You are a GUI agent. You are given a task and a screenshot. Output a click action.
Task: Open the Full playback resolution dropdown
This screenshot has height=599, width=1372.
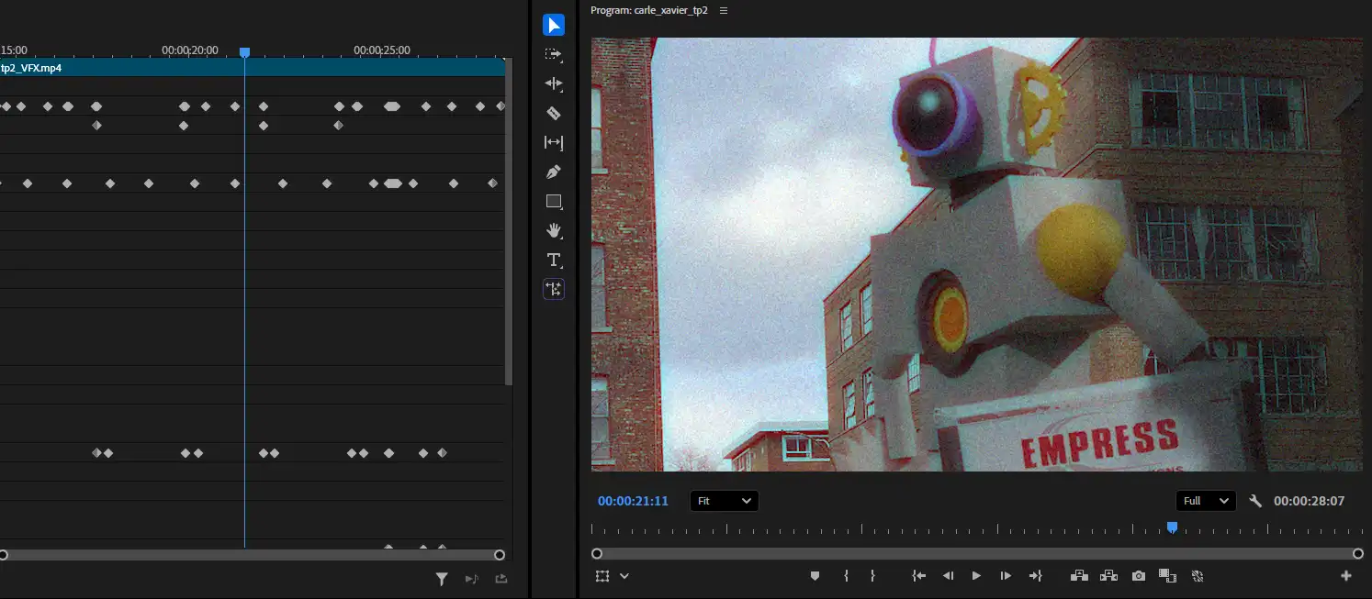coord(1205,501)
